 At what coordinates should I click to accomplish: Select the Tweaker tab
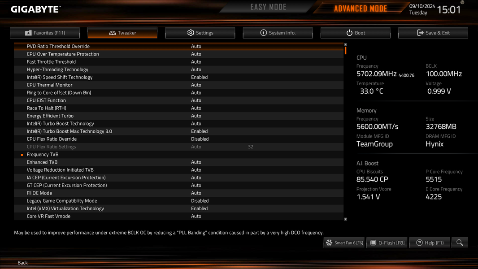[x=122, y=33]
